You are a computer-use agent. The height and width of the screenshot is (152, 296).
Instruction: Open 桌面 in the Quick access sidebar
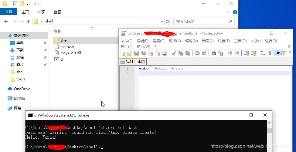click(x=20, y=43)
